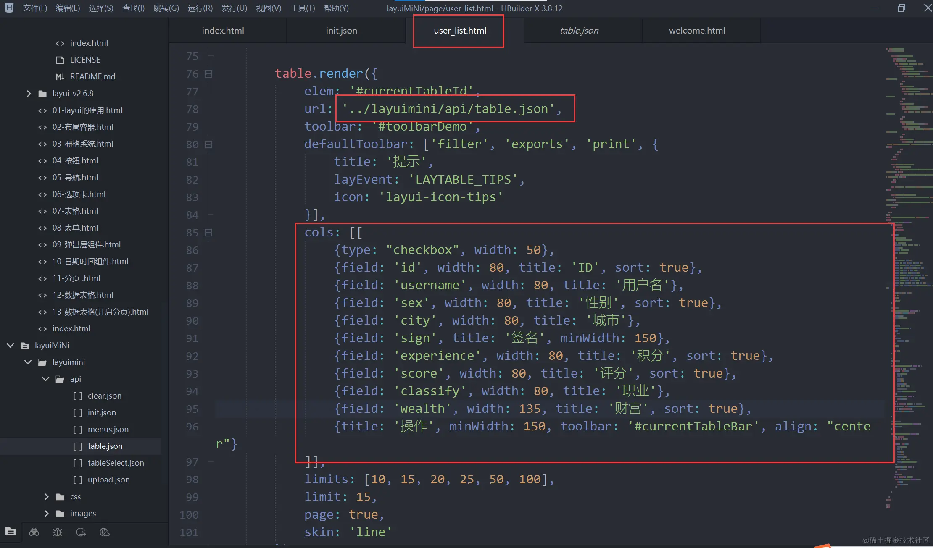The height and width of the screenshot is (548, 933).
Task: Open 02-布局容器.html in file tree
Action: click(x=83, y=127)
